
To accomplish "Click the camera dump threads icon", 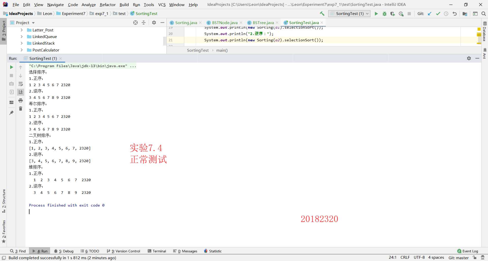I will [x=11, y=84].
